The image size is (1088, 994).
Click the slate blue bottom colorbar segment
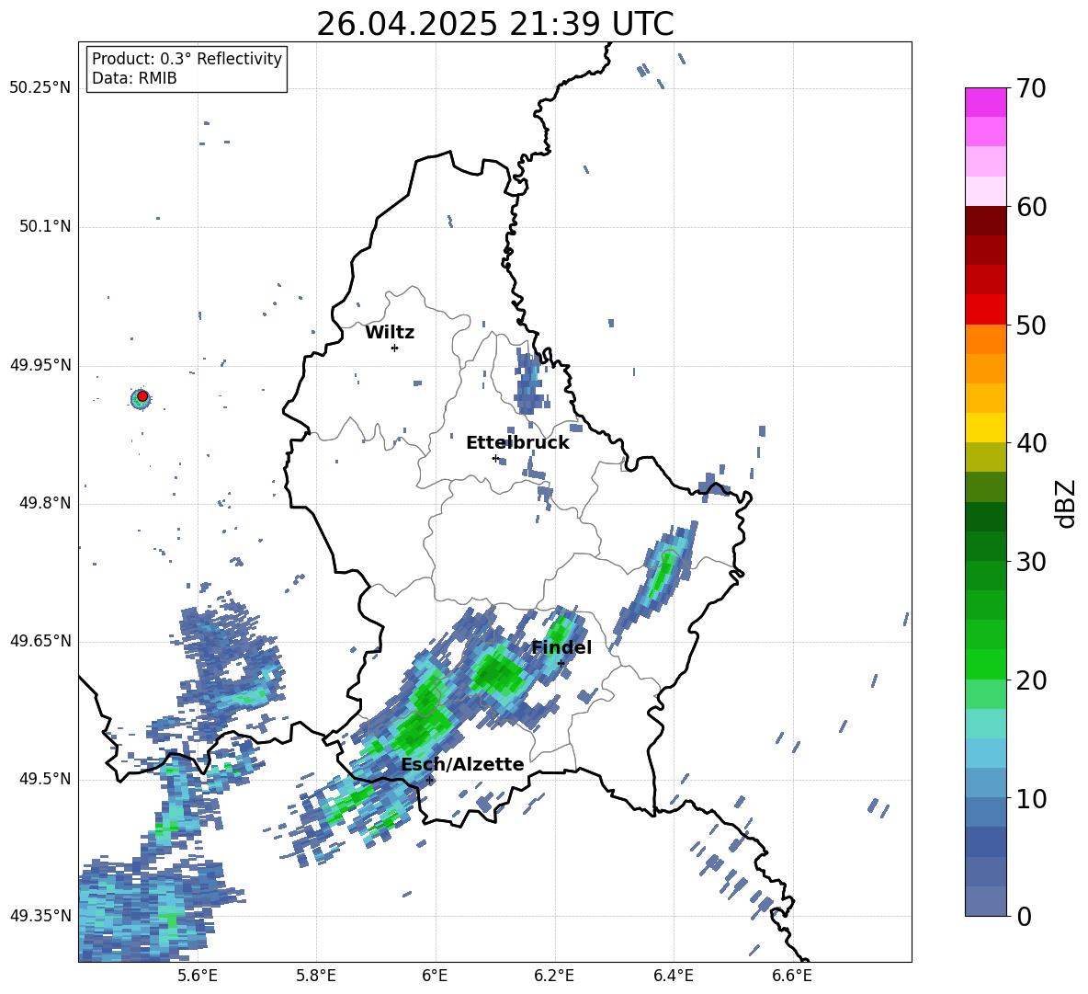985,901
